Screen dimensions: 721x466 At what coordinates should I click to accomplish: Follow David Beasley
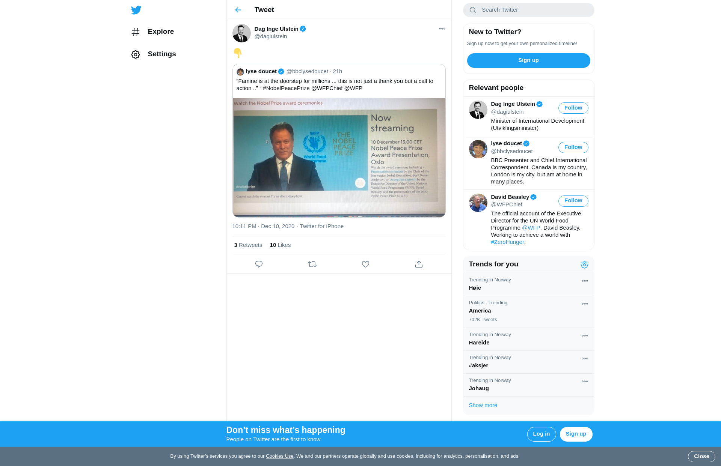click(573, 201)
